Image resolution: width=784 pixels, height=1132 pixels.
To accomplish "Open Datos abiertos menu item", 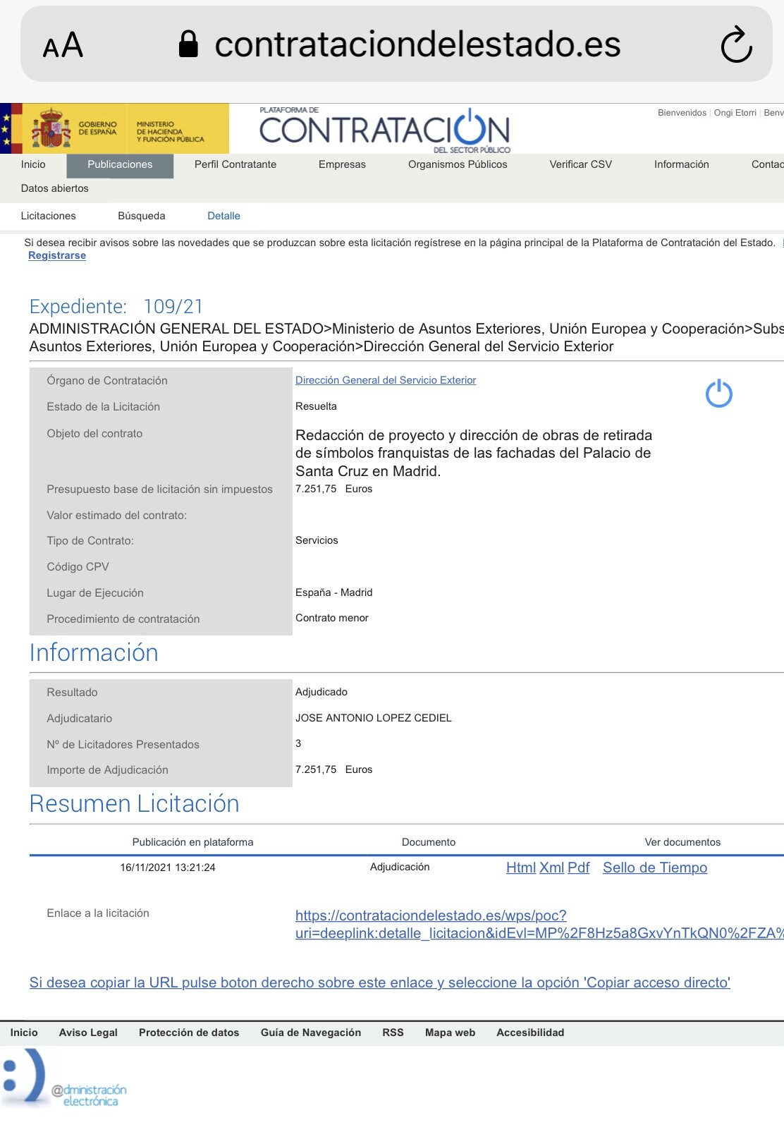I will pyautogui.click(x=55, y=188).
